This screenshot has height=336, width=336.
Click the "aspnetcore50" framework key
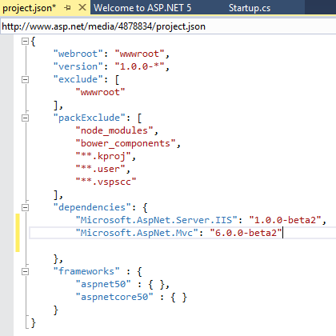pos(114,297)
